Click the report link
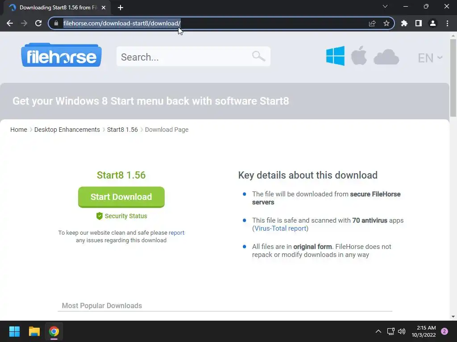Viewport: 457px width, 342px height. pos(176,232)
